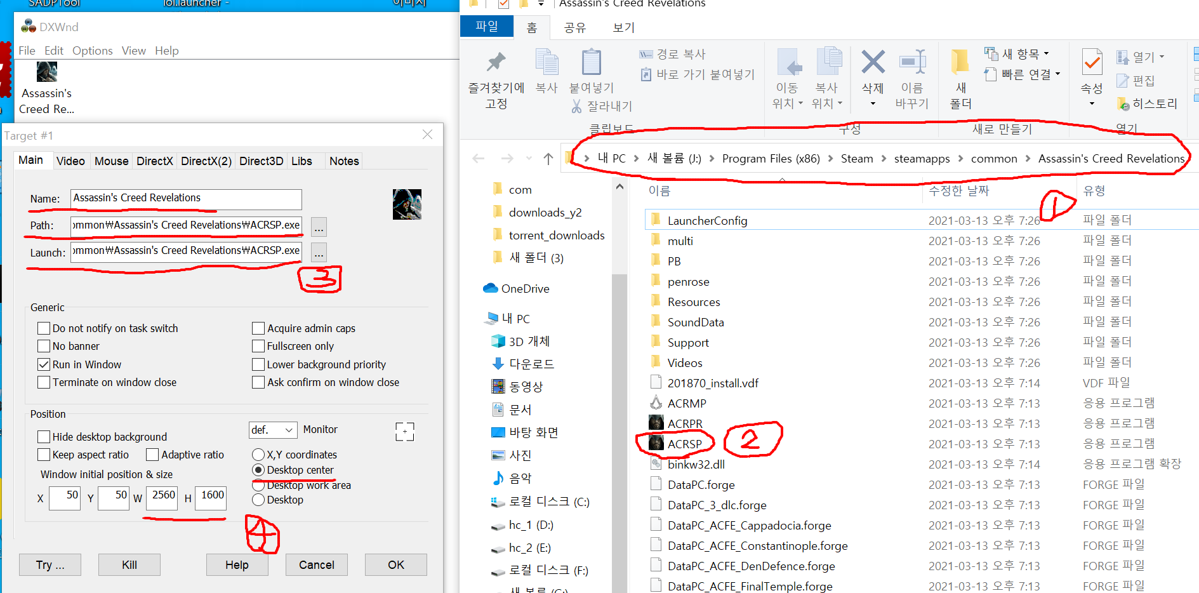Open DXWnd File menu
The height and width of the screenshot is (593, 1199).
[27, 51]
